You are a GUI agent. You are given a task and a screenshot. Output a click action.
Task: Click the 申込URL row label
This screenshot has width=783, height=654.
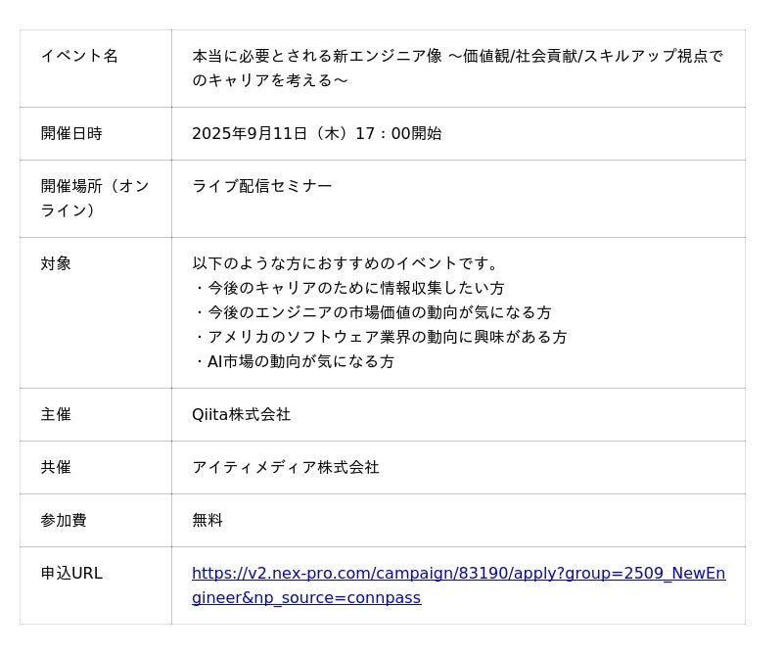[71, 573]
